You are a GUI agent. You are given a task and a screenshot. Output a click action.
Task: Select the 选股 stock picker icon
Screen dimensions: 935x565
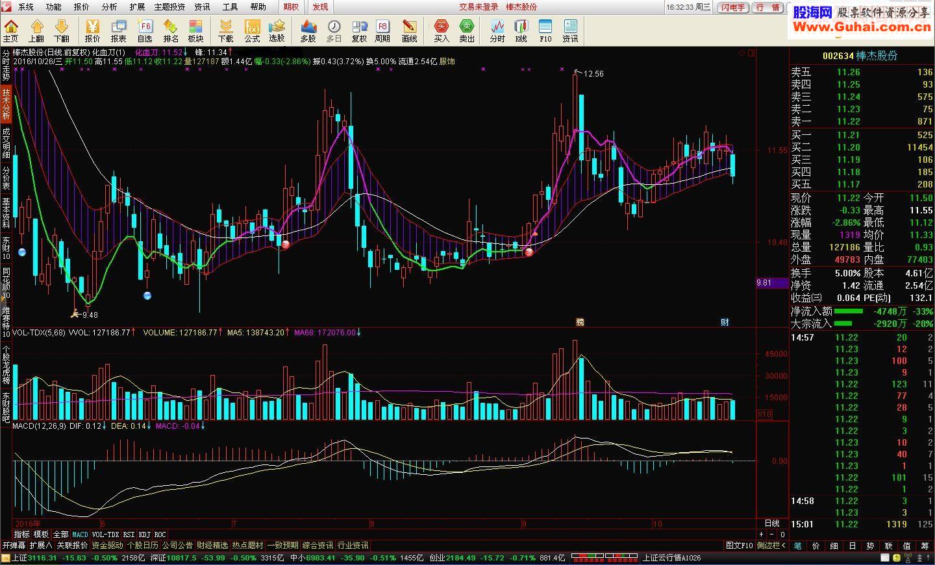[x=277, y=30]
